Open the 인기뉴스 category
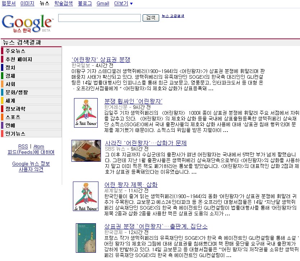300x261 pixels. pyautogui.click(x=31, y=134)
